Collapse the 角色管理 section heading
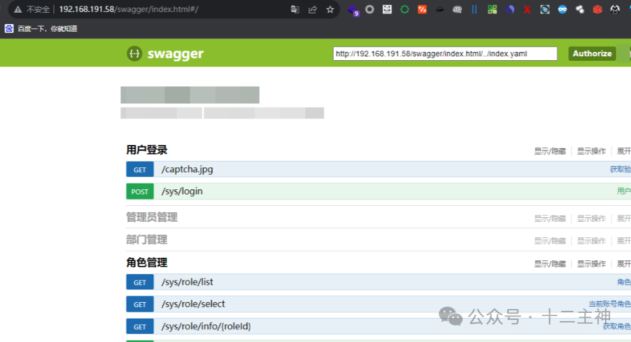The height and width of the screenshot is (342, 631). tap(146, 263)
